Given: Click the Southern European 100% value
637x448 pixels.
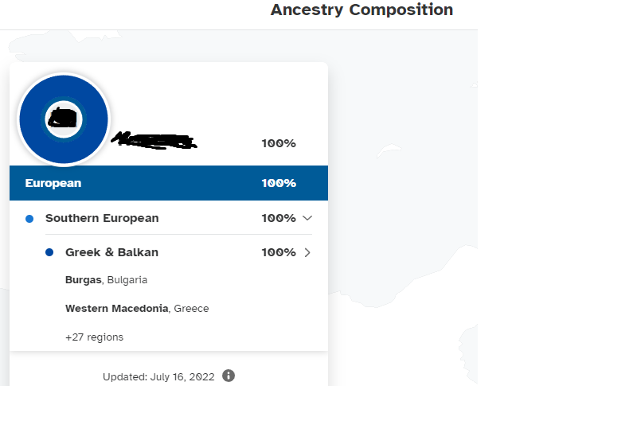Looking at the screenshot, I should 279,218.
